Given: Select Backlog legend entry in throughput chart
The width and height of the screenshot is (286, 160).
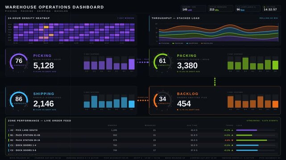Looking at the screenshot, I should click(207, 44).
